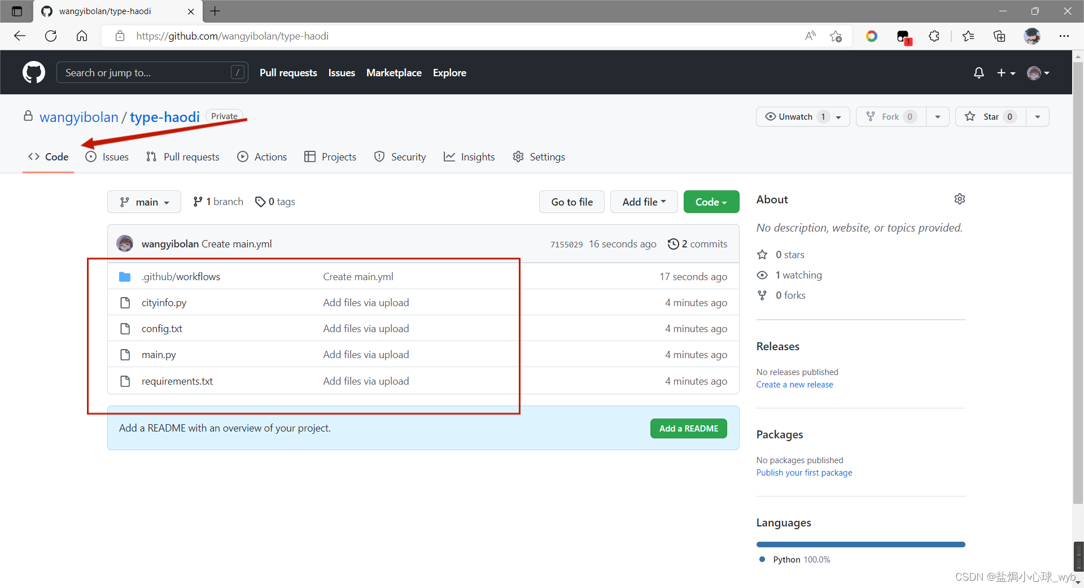The height and width of the screenshot is (588, 1084).
Task: Open the notifications bell
Action: pos(979,73)
